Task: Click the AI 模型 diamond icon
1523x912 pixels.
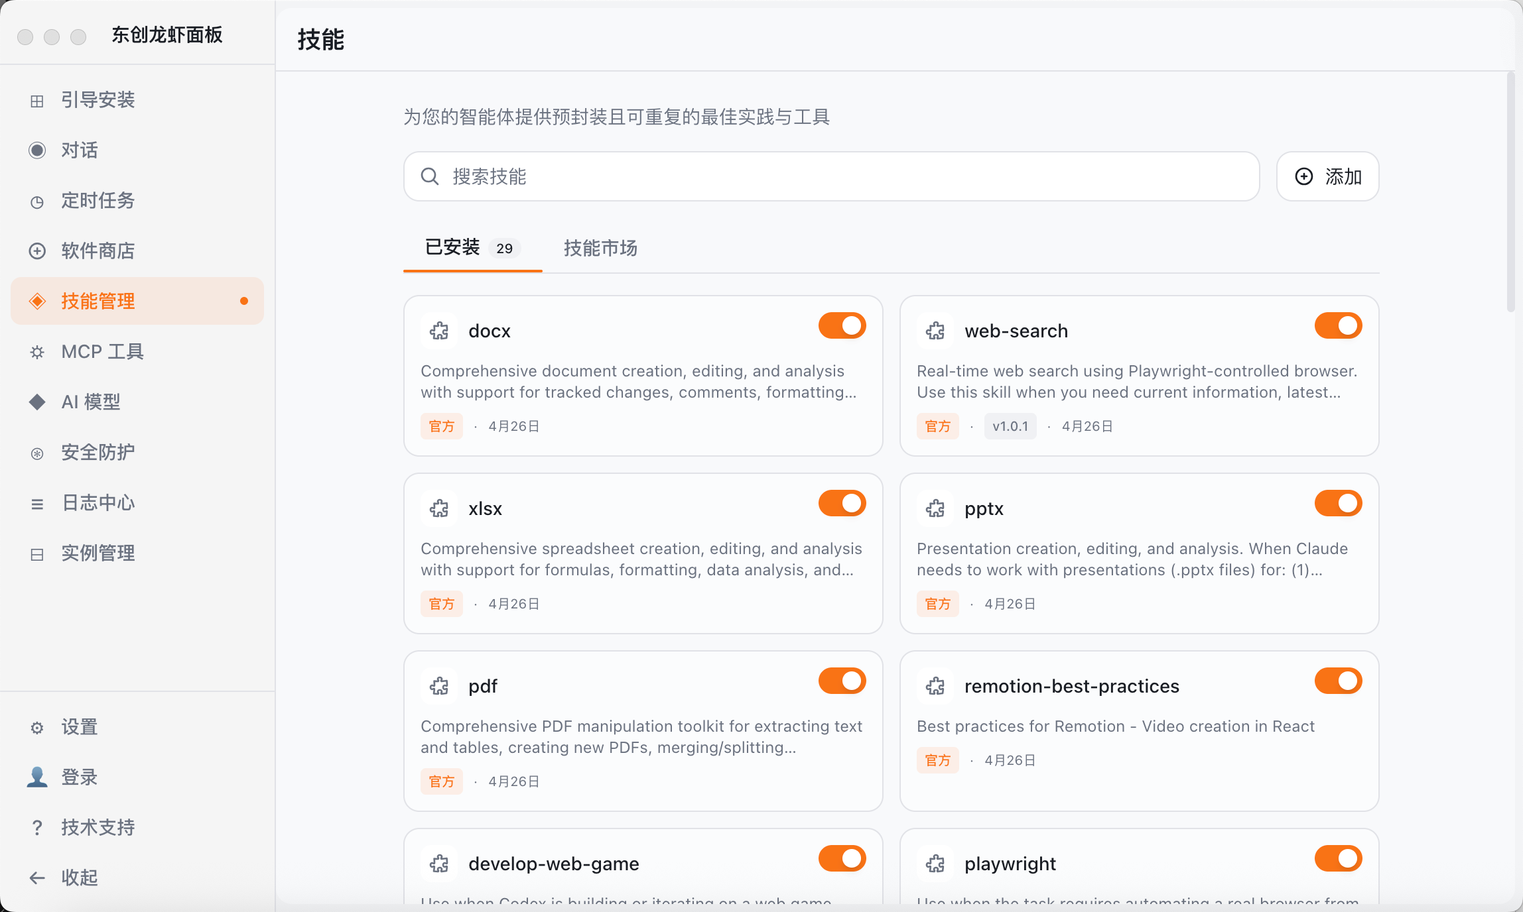Action: (37, 402)
